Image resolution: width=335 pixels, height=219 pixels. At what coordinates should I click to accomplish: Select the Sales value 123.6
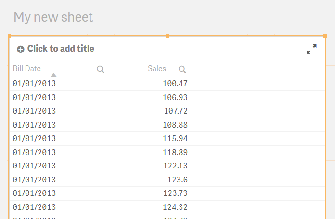178,180
